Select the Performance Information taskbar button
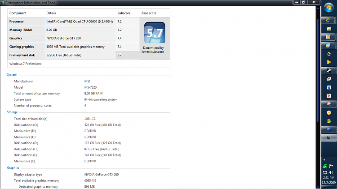The height and width of the screenshot is (189, 337). tap(328, 138)
